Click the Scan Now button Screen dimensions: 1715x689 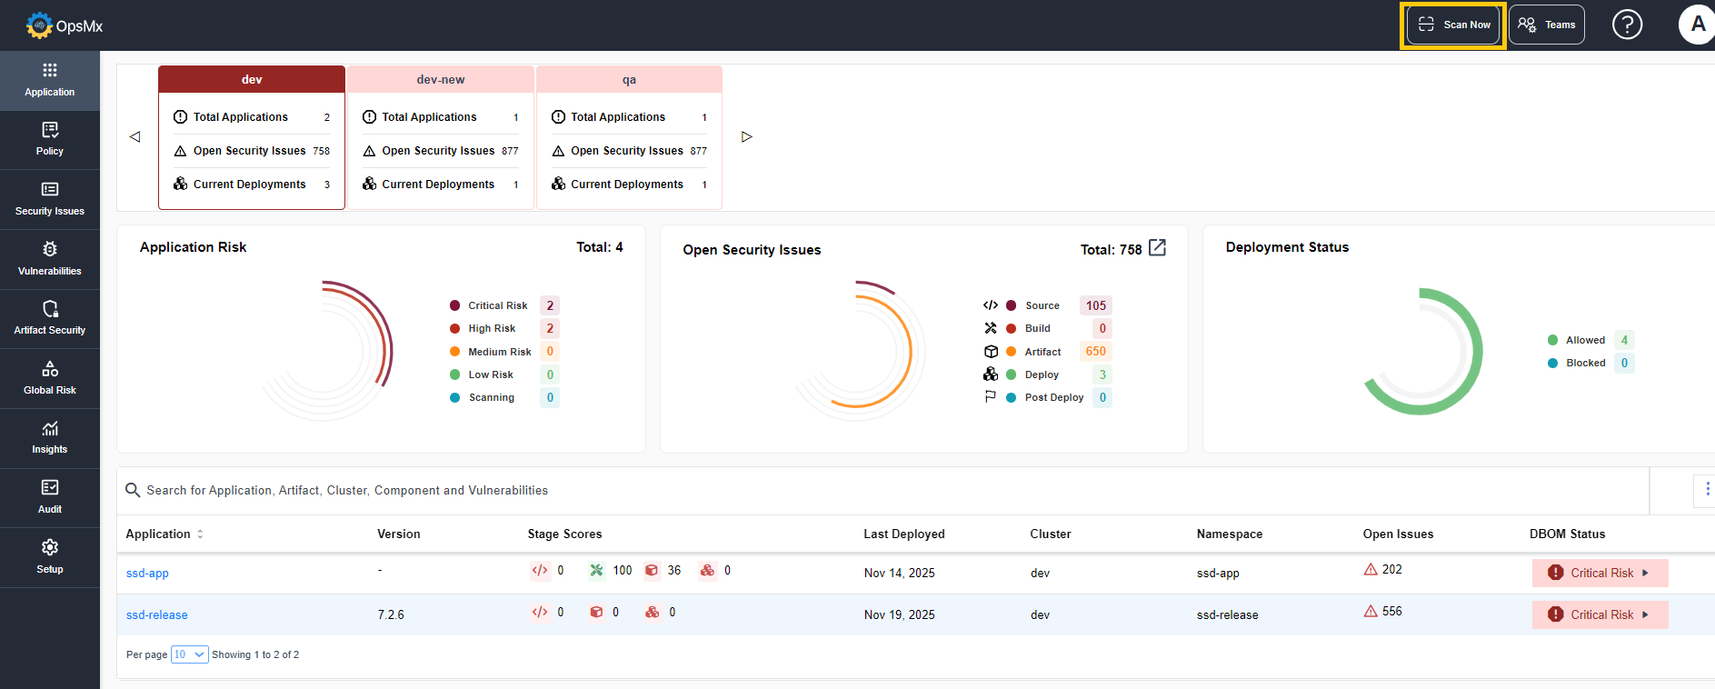(1452, 25)
